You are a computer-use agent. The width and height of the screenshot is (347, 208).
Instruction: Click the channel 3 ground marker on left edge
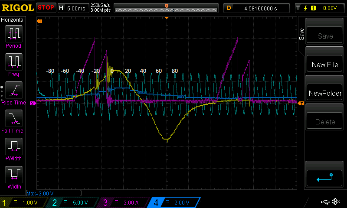33,103
